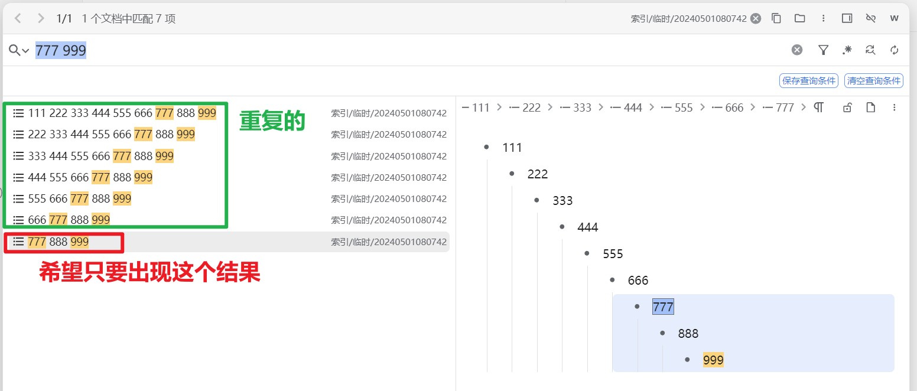
Task: Select result 777 888 999
Action: (x=227, y=242)
